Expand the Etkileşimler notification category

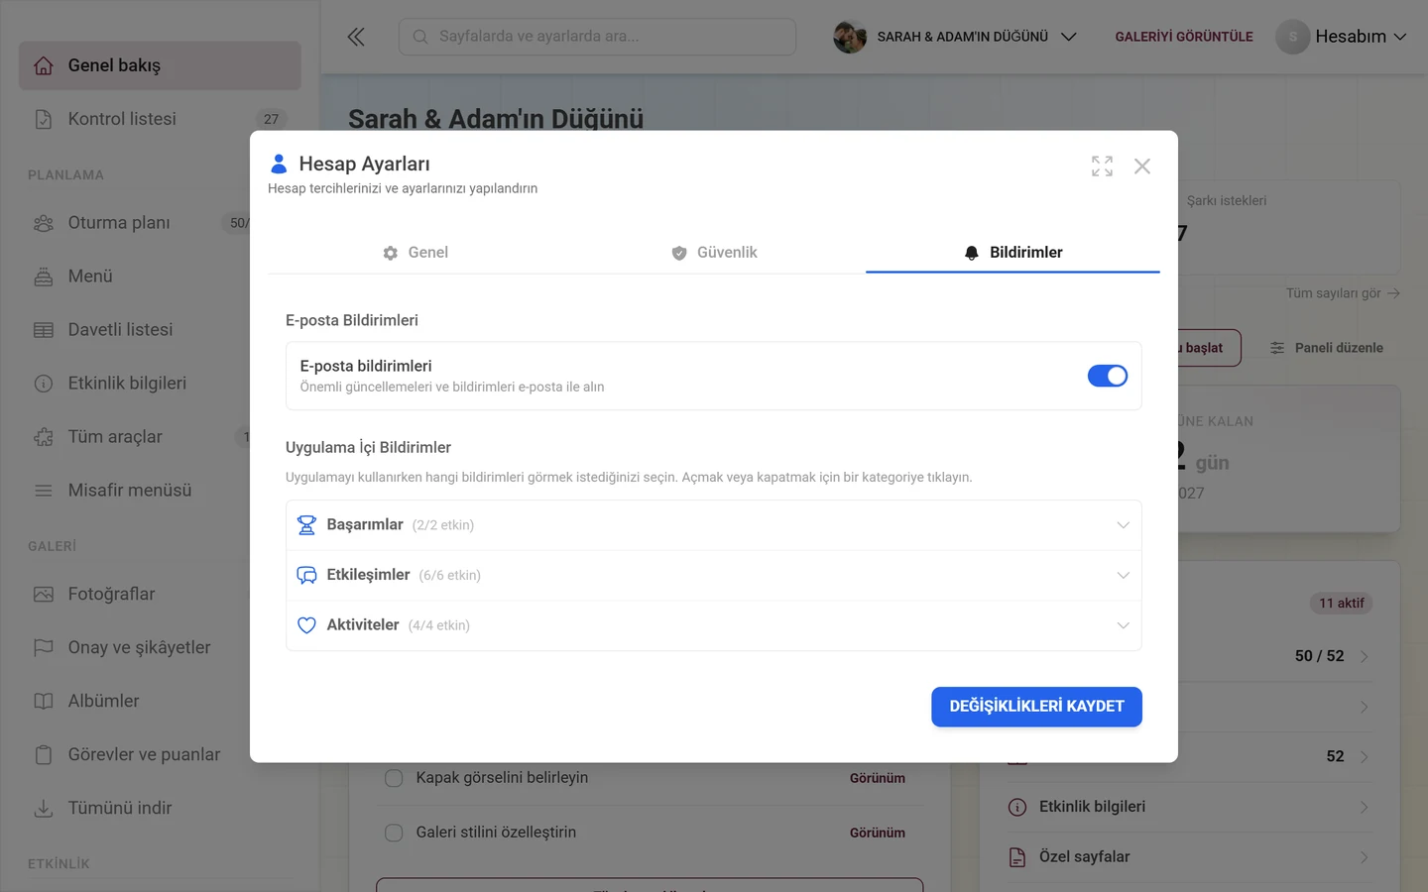point(714,576)
